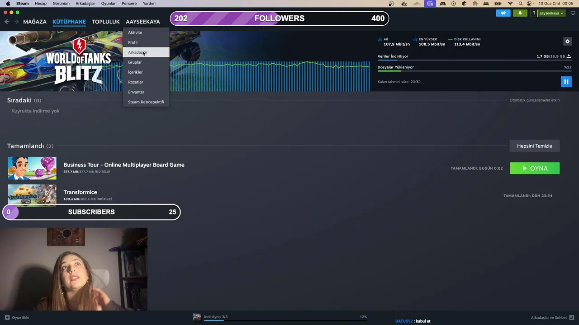This screenshot has width=579, height=325.
Task: Switch to Big Picture mode monitor icon
Action: pyautogui.click(x=573, y=13)
